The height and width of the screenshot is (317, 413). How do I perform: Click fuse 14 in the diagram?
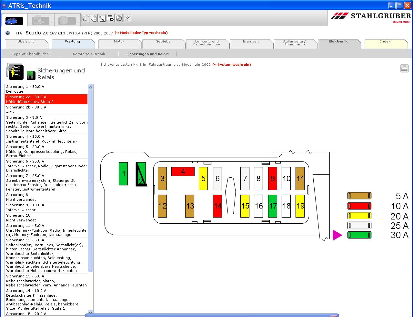(x=218, y=206)
